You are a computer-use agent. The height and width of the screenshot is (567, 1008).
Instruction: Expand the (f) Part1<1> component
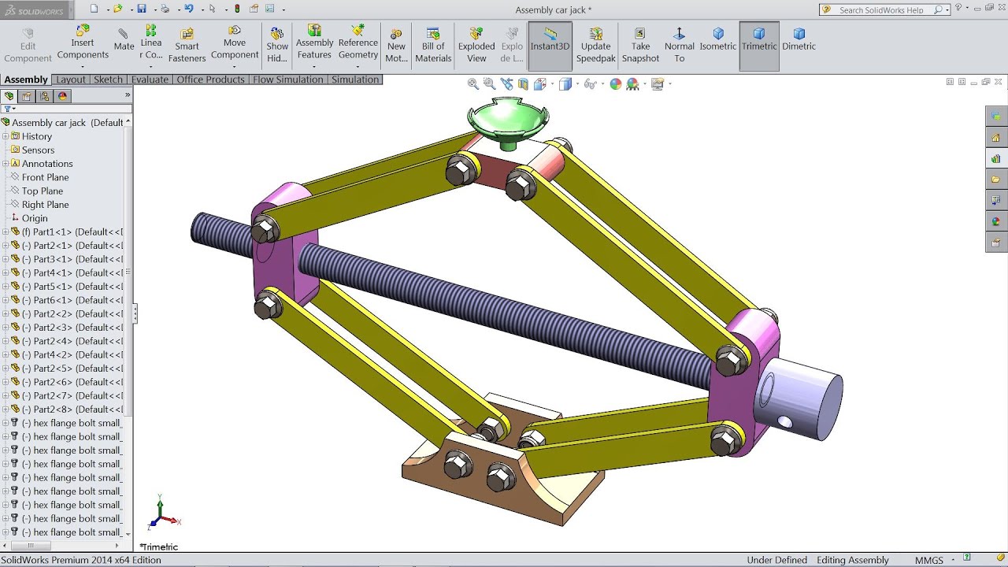(x=6, y=232)
